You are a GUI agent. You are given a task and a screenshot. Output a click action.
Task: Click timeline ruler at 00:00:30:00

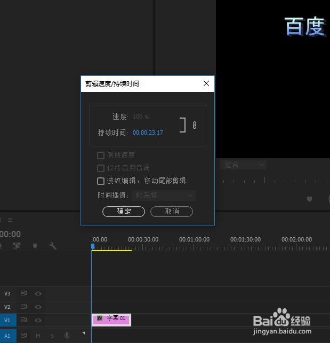pos(143,239)
